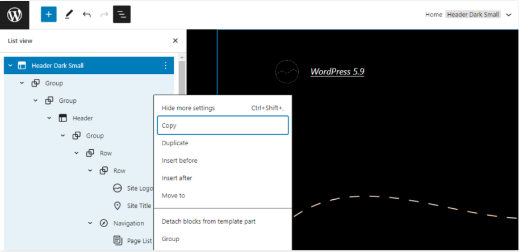Select Duplicate in the block menu
Viewport: 519px width, 252px height.
tap(175, 143)
